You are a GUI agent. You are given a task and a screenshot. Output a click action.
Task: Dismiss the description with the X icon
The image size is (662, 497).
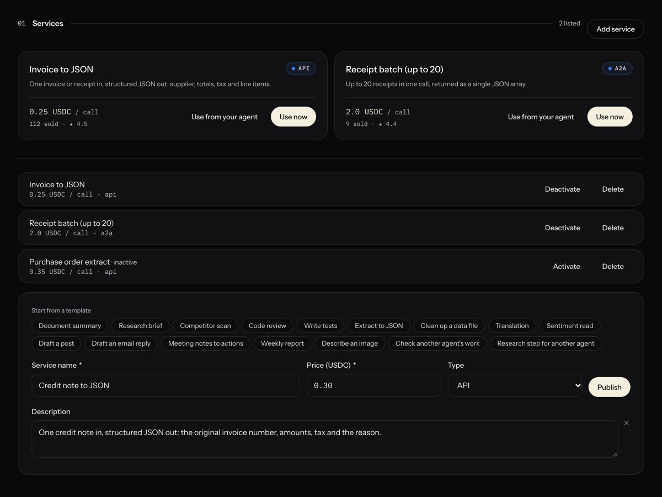(626, 423)
